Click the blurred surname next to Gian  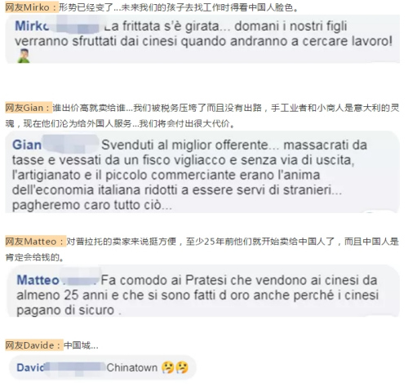pyautogui.click(x=71, y=143)
